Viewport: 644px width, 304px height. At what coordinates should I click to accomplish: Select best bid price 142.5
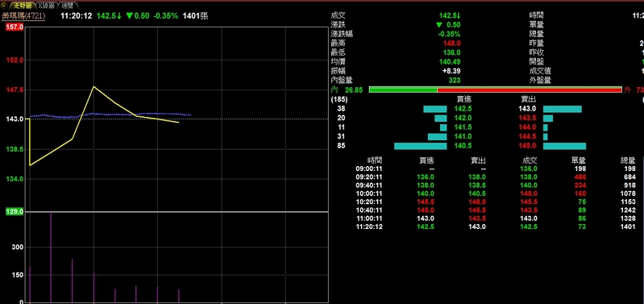pyautogui.click(x=463, y=109)
